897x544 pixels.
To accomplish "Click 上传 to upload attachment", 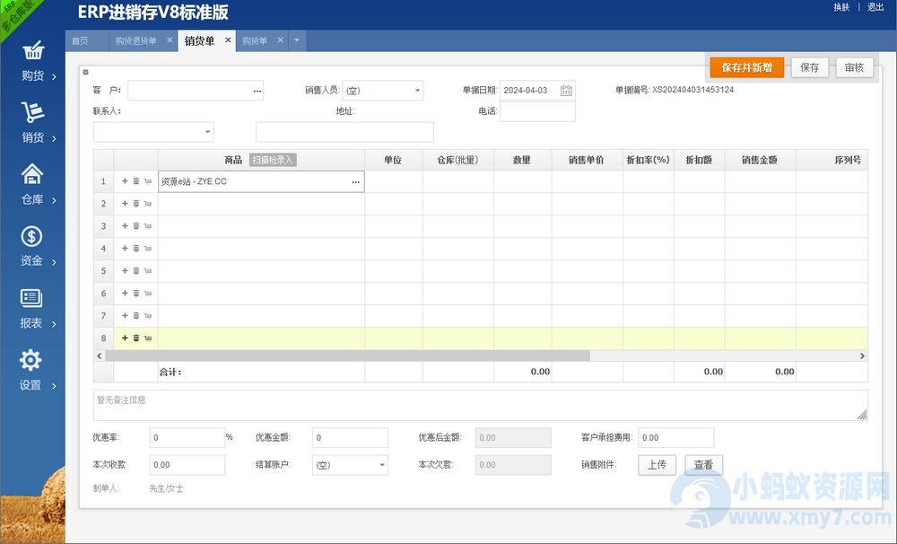I will [x=657, y=464].
